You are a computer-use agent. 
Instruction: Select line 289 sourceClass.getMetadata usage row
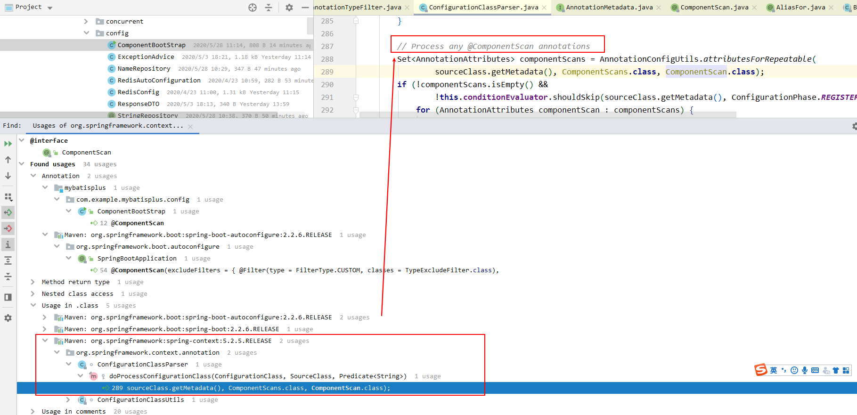click(x=437, y=388)
